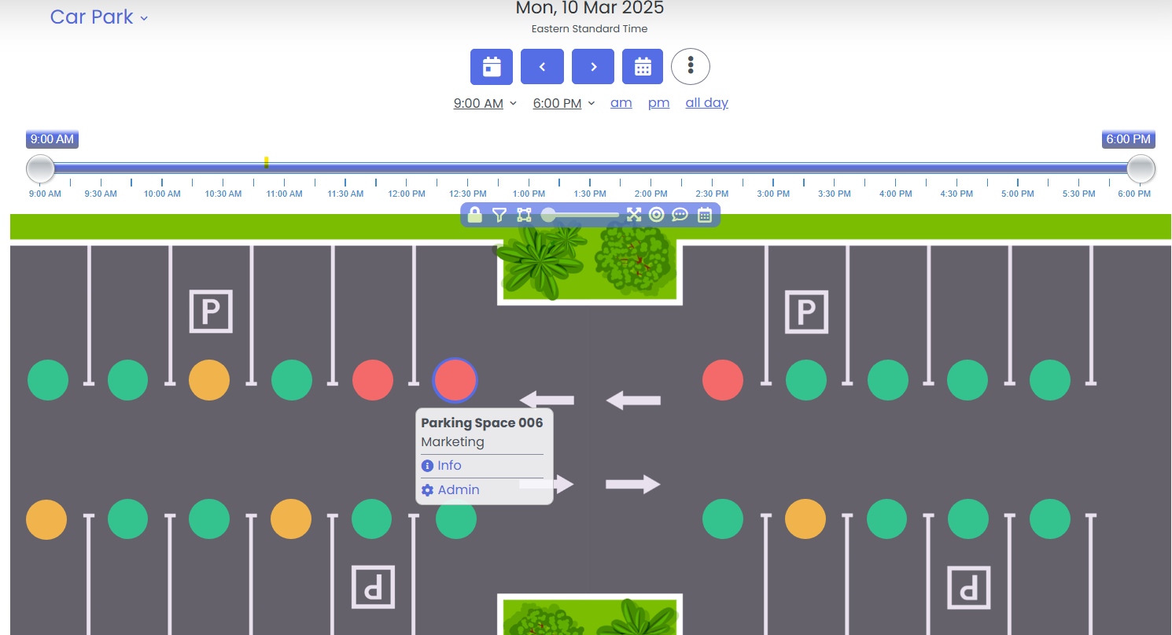Click the fullscreen expand arrows icon
Viewport: 1172px width, 635px height.
click(x=634, y=215)
